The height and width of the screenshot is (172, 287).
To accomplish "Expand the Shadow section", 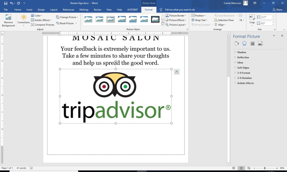I will pyautogui.click(x=242, y=52).
